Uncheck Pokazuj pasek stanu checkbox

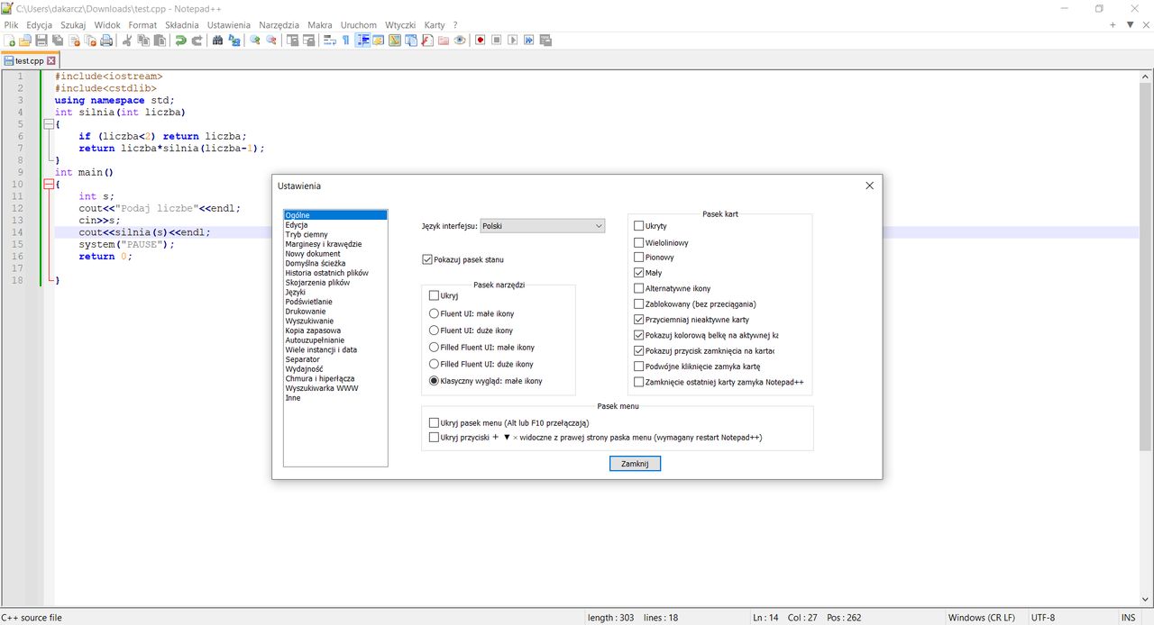[x=427, y=259]
